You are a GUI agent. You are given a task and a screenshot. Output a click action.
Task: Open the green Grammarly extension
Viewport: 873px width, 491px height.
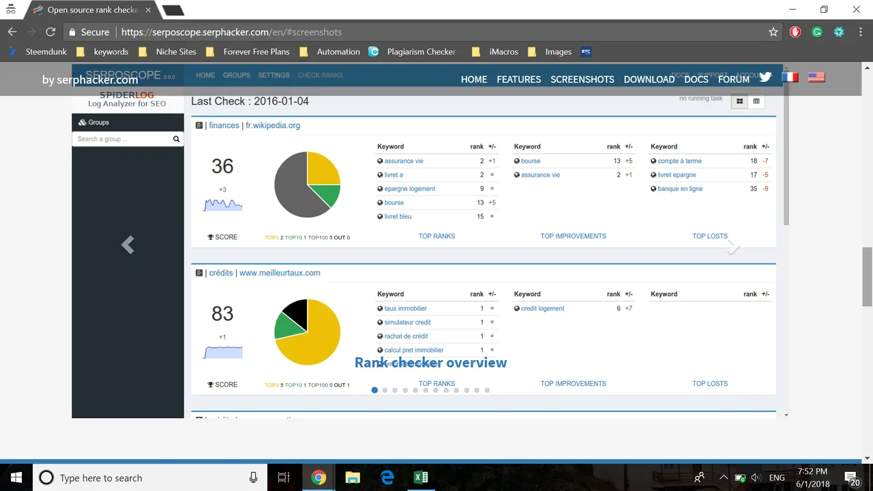point(817,32)
